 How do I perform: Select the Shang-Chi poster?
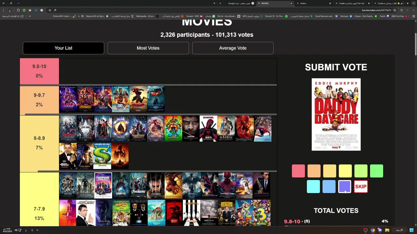tap(121, 186)
